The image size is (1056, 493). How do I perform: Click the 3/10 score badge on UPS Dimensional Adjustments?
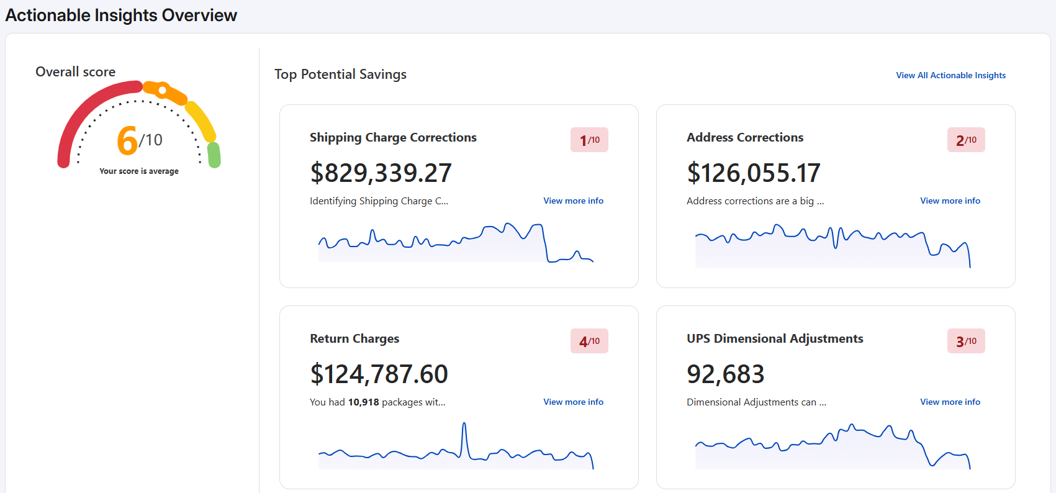[x=966, y=341]
